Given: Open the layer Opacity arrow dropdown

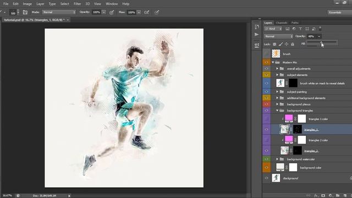Looking at the screenshot, I should [319, 36].
